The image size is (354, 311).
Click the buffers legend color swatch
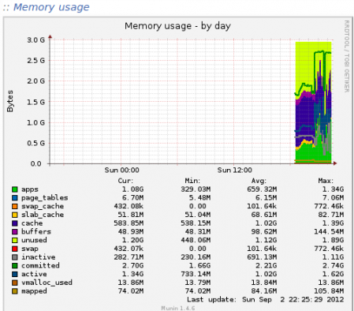tap(15, 232)
